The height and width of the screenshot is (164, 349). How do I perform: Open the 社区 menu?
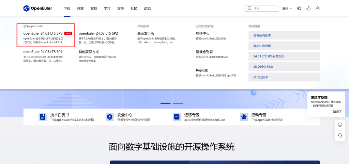click(x=134, y=8)
